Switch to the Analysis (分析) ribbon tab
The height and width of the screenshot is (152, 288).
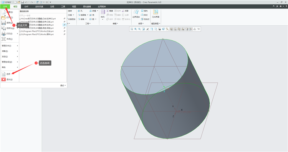click(x=26, y=7)
